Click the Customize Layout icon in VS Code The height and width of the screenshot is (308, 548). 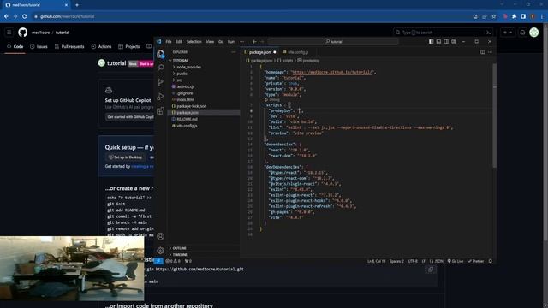coord(454,42)
